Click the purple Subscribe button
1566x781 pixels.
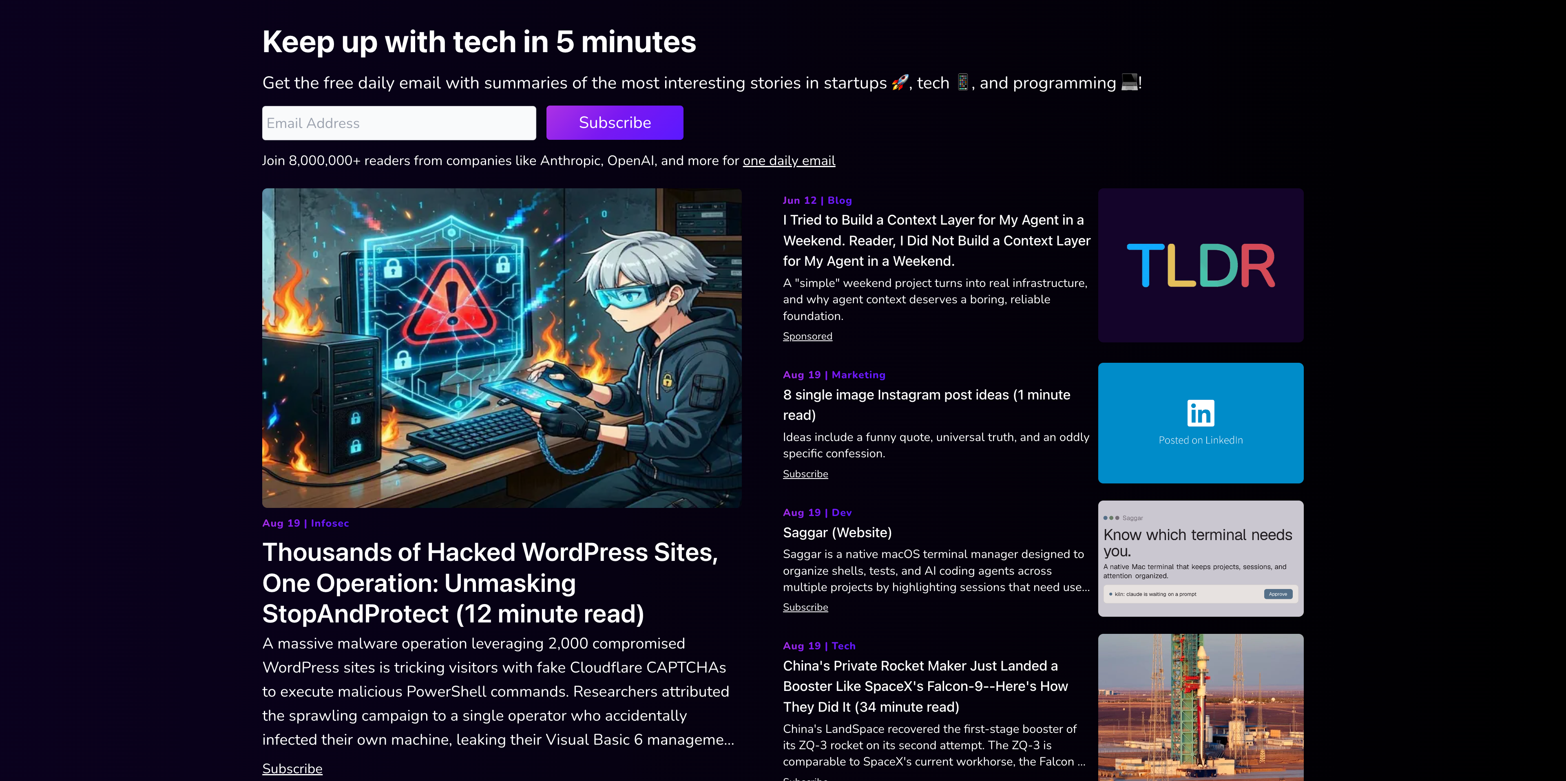(x=615, y=123)
